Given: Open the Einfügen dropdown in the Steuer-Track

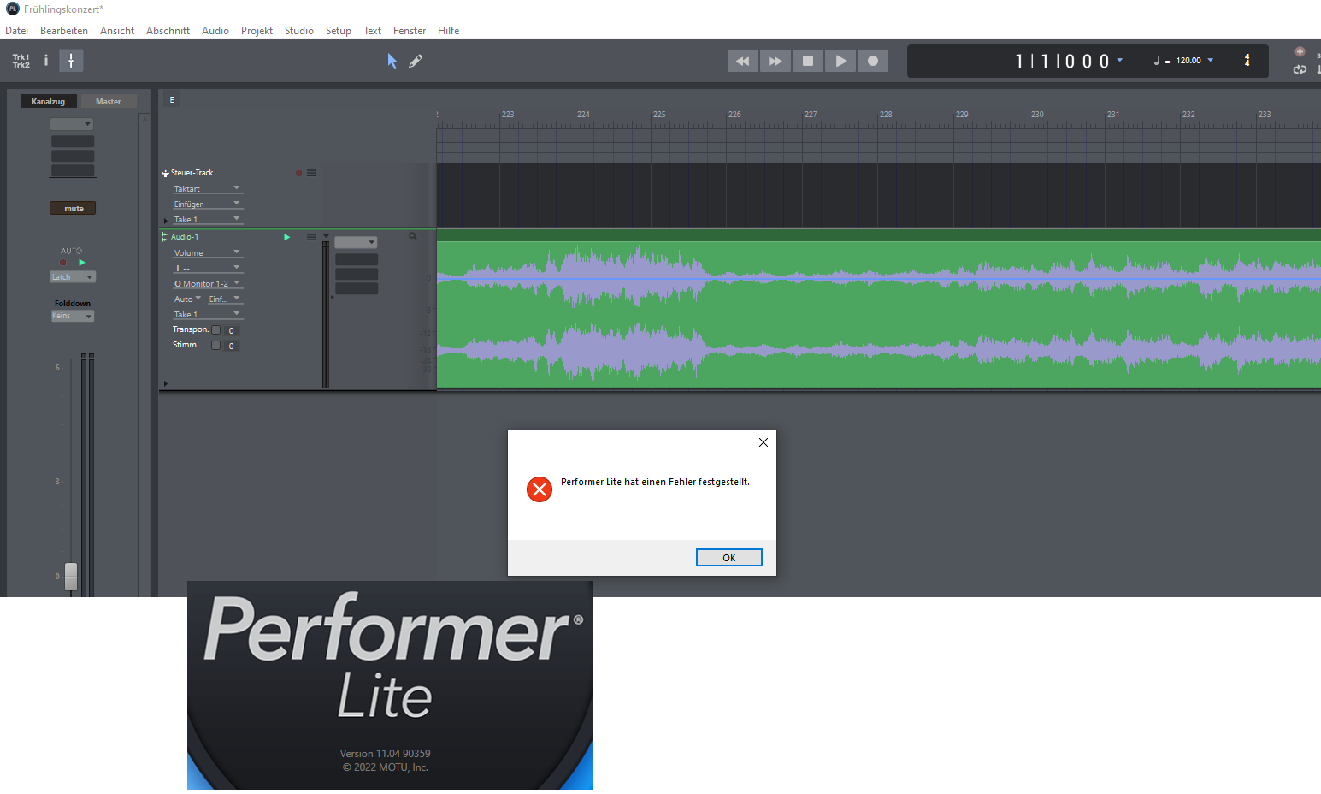Looking at the screenshot, I should tap(208, 204).
